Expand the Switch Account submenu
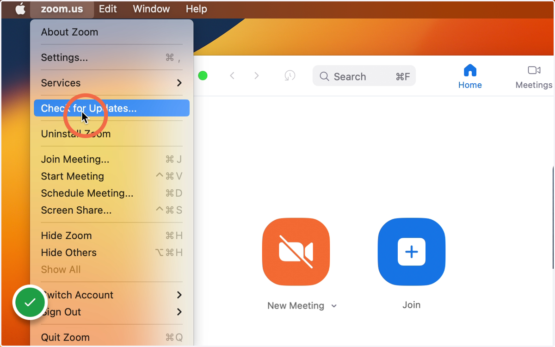This screenshot has width=555, height=347. (x=111, y=295)
